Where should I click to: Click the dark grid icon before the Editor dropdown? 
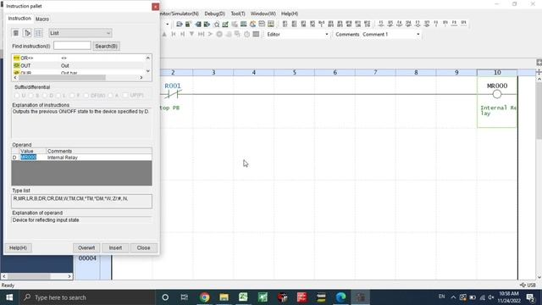(256, 34)
